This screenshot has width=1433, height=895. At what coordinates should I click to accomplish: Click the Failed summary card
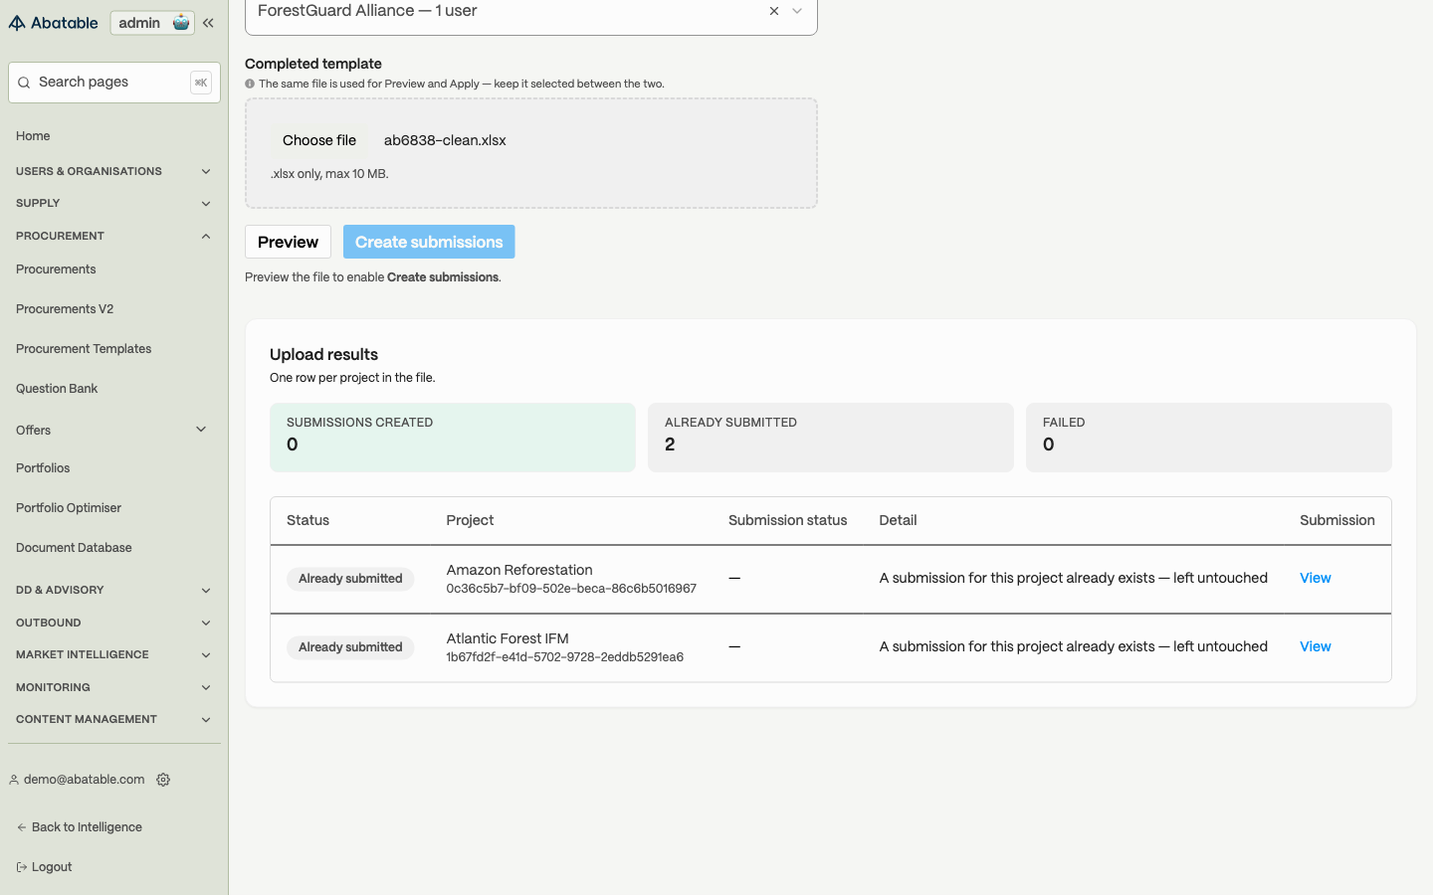1209,438
